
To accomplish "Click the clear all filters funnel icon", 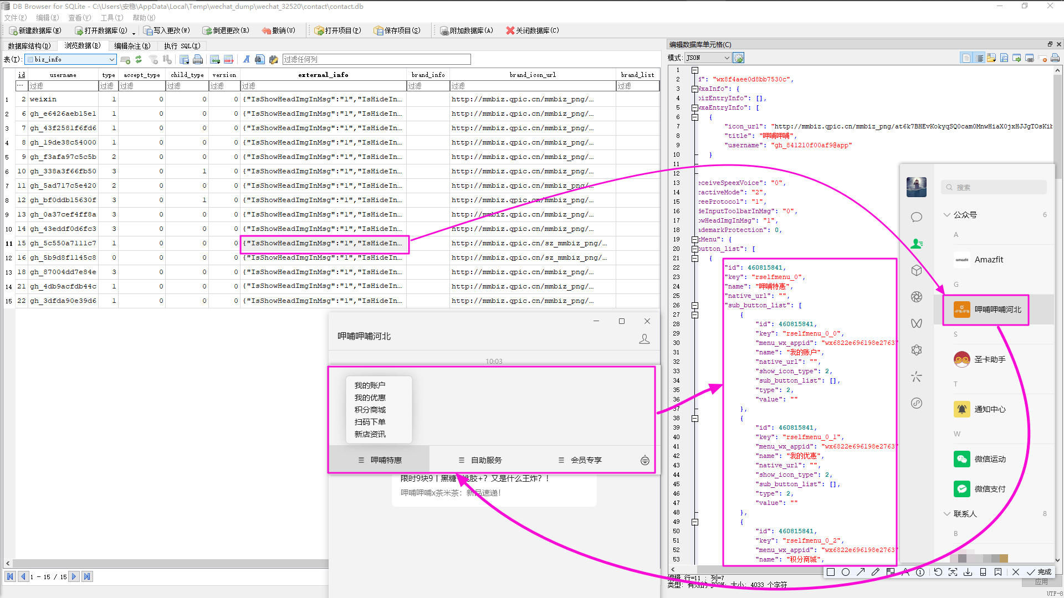I will coord(154,59).
